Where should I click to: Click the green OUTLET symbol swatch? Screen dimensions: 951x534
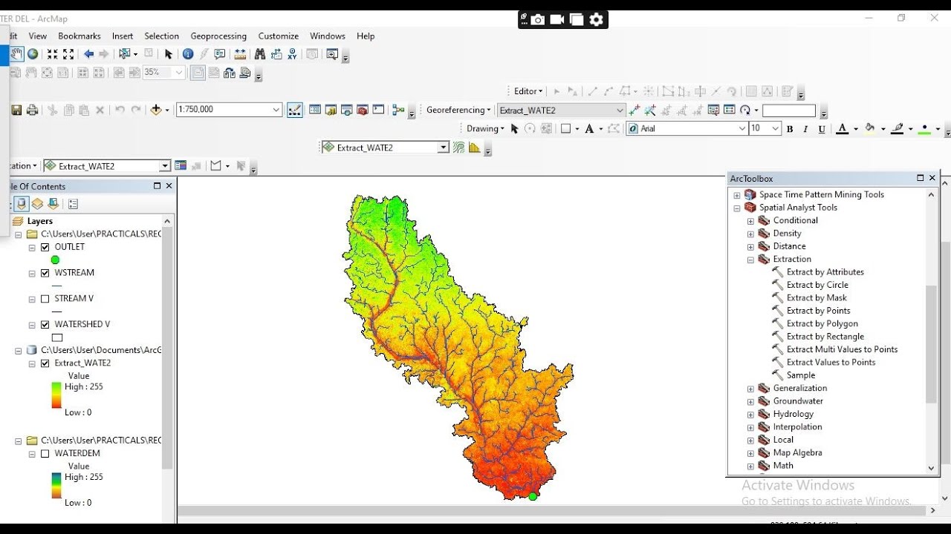coord(55,260)
